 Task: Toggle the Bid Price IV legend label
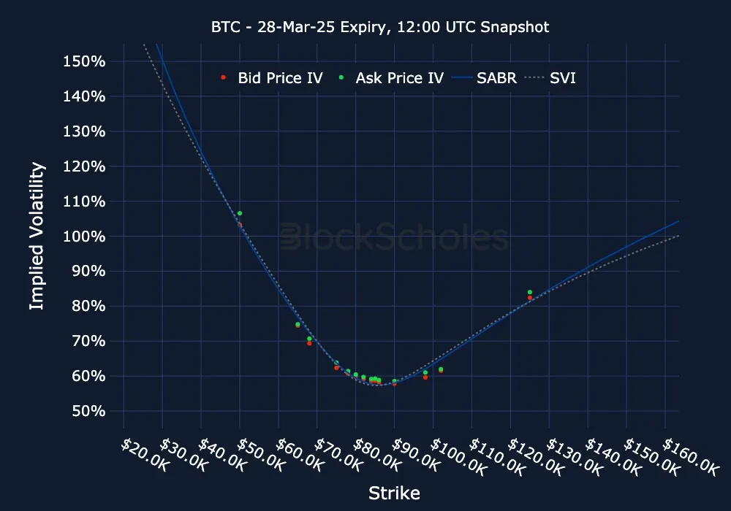(280, 77)
